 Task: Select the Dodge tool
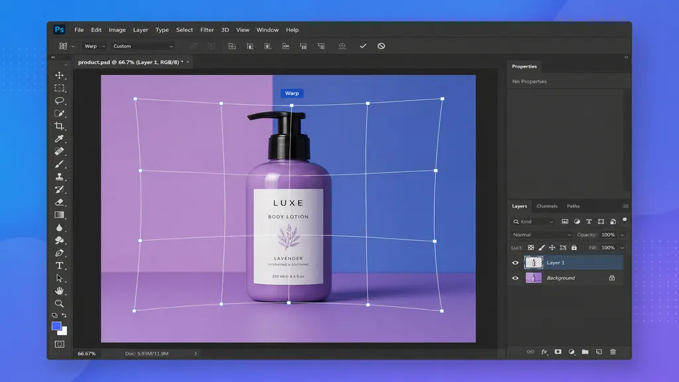[59, 240]
